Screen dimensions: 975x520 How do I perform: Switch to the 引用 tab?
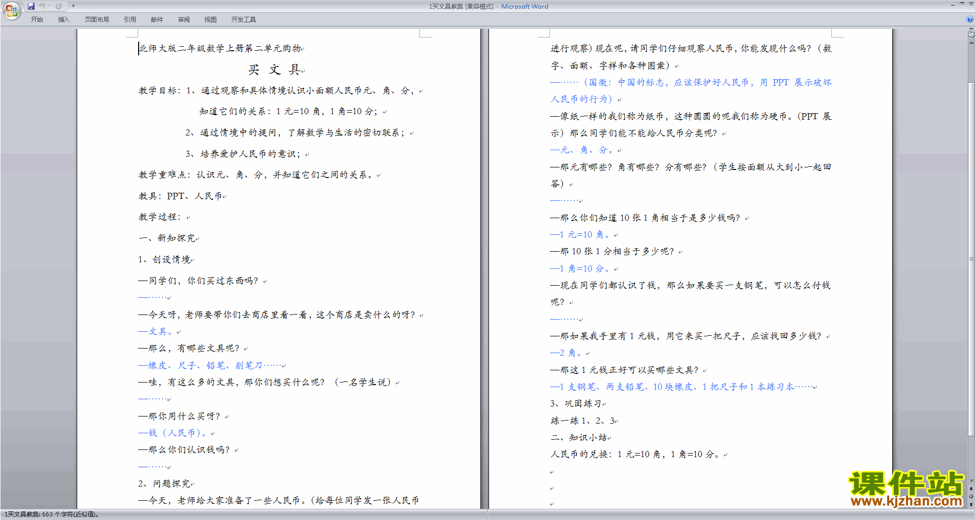pos(130,20)
